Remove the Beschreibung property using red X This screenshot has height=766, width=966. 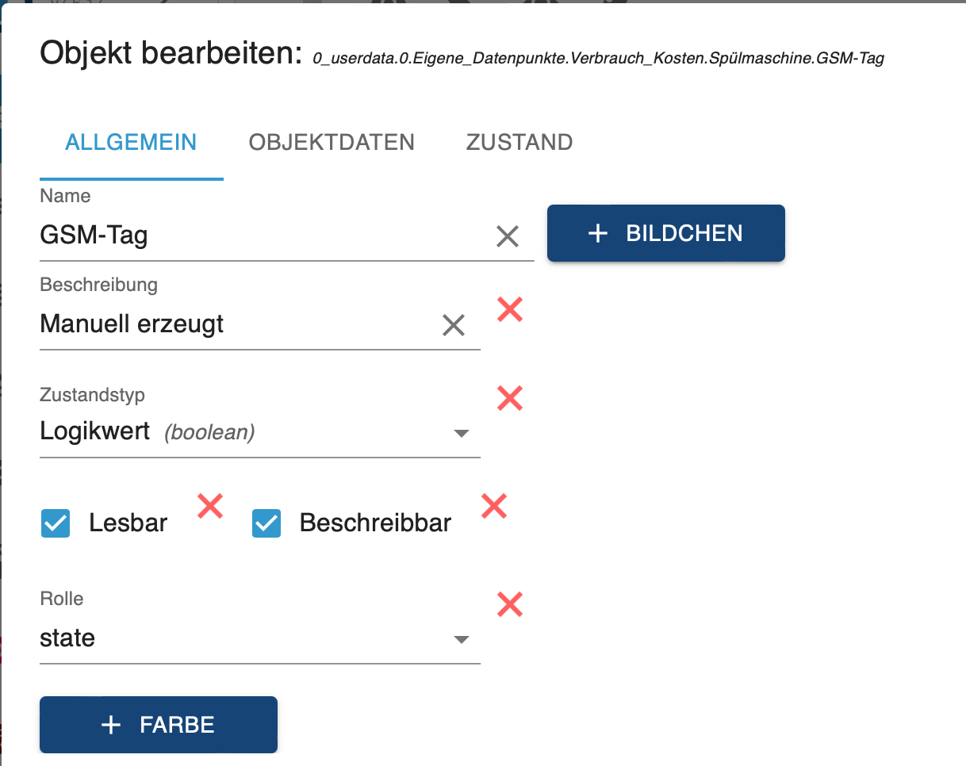[x=510, y=309]
